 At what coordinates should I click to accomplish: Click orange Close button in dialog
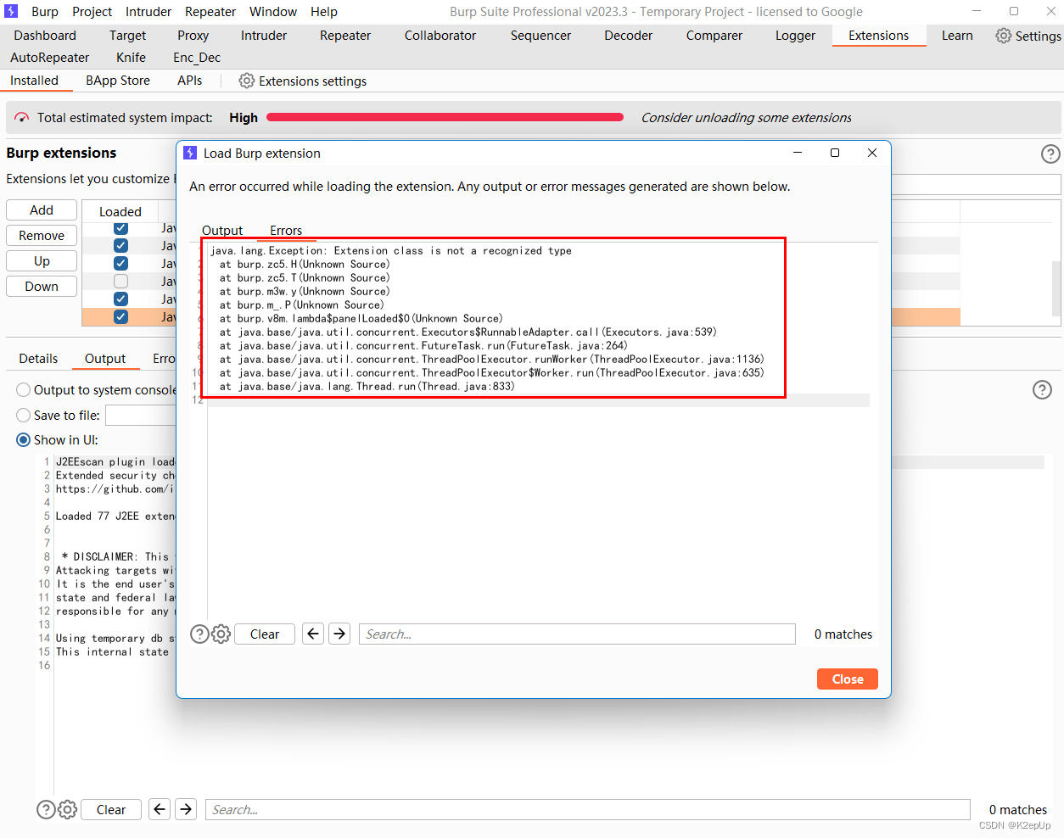[848, 679]
